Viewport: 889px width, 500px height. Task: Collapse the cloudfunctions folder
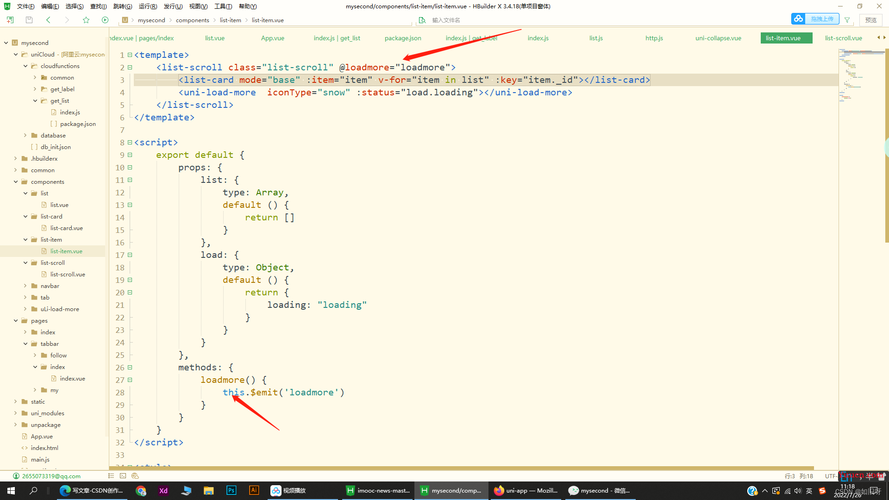coord(25,66)
